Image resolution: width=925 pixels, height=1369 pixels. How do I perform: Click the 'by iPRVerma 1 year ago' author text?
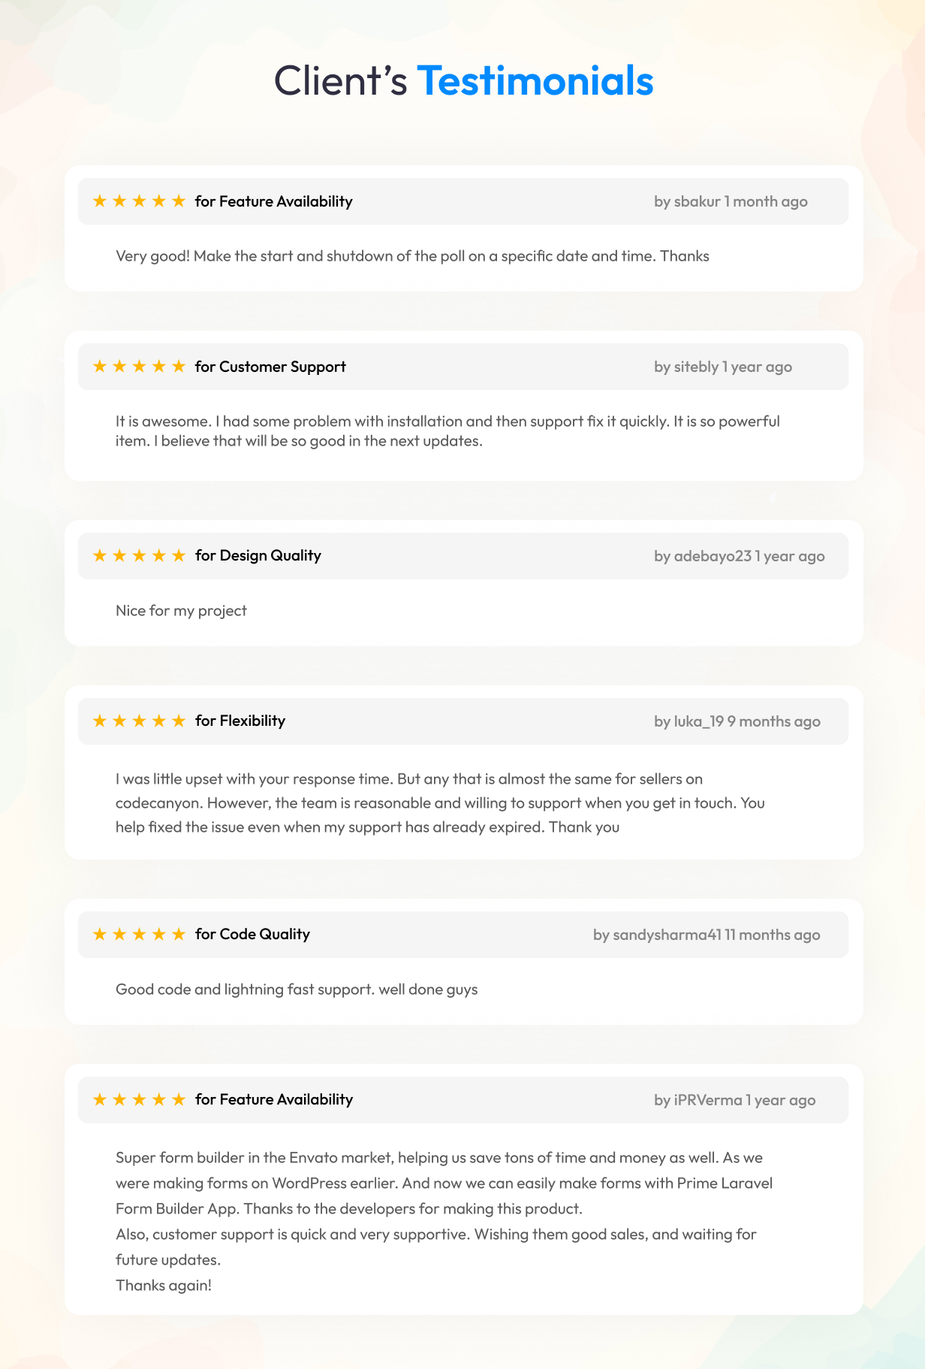tap(734, 1100)
